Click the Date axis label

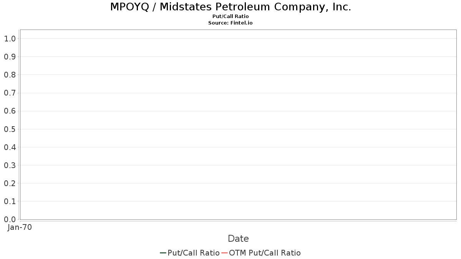click(238, 239)
